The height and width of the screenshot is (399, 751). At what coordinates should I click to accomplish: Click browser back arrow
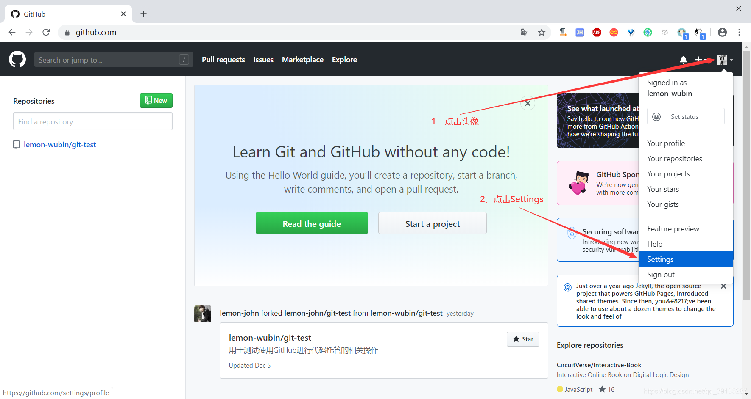point(12,32)
